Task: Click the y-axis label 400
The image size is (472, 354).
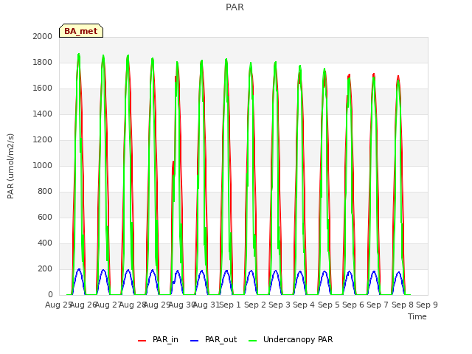Action: [x=45, y=243]
